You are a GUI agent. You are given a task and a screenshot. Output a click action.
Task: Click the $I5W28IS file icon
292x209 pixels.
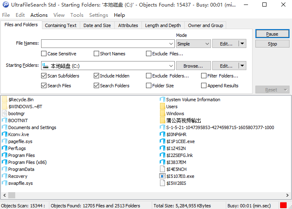point(162,183)
